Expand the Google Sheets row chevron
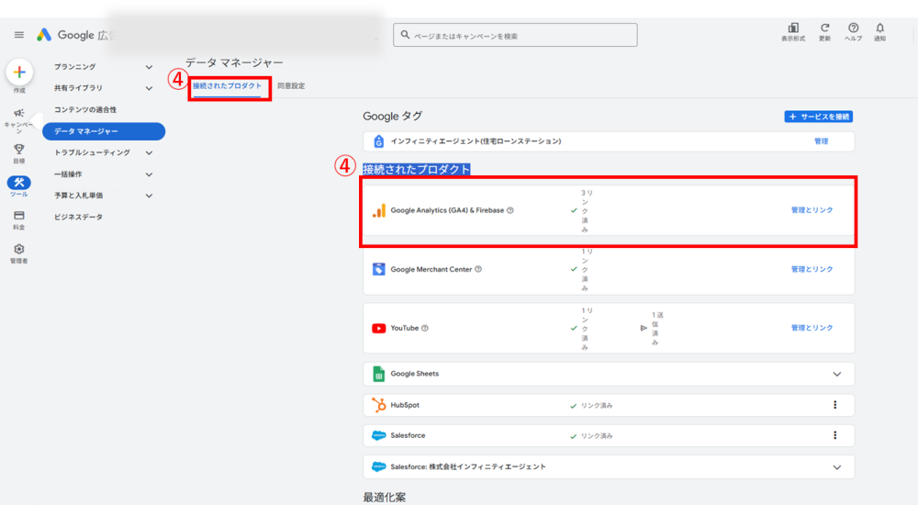The width and height of the screenshot is (918, 505). click(x=836, y=374)
